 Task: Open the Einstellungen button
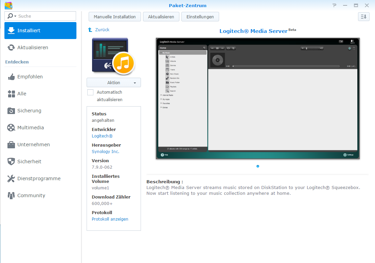tap(200, 17)
